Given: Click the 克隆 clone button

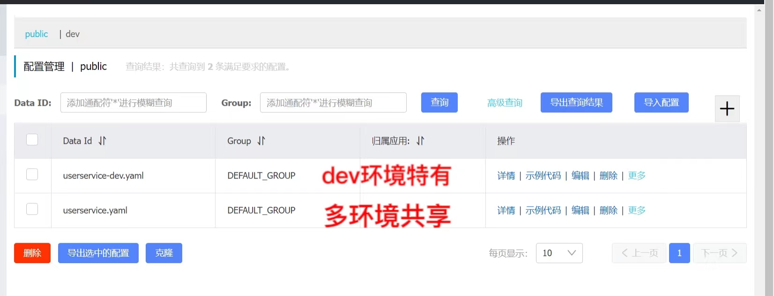Looking at the screenshot, I should (x=164, y=253).
